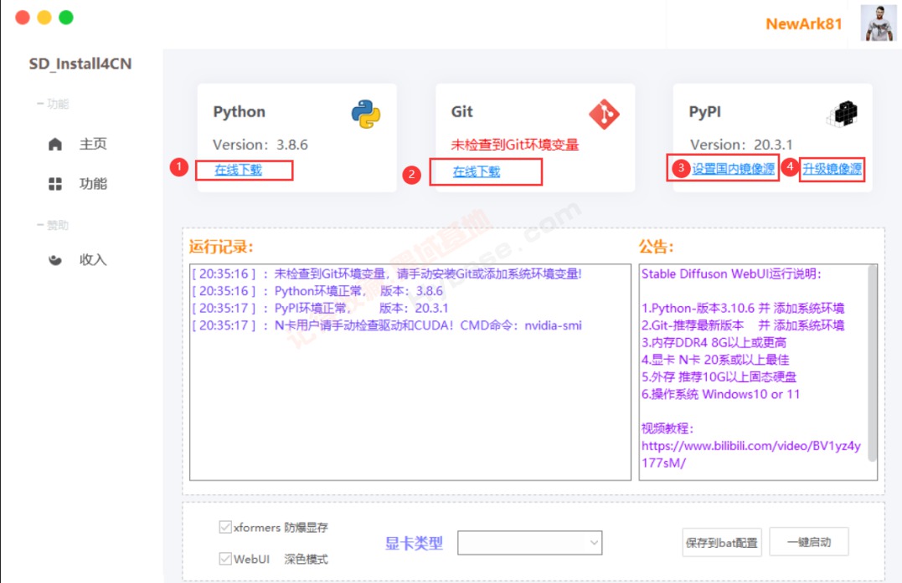Open the user avatar at top right

pyautogui.click(x=878, y=23)
